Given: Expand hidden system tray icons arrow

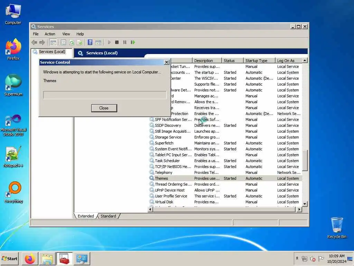Looking at the screenshot, I should (x=297, y=258).
